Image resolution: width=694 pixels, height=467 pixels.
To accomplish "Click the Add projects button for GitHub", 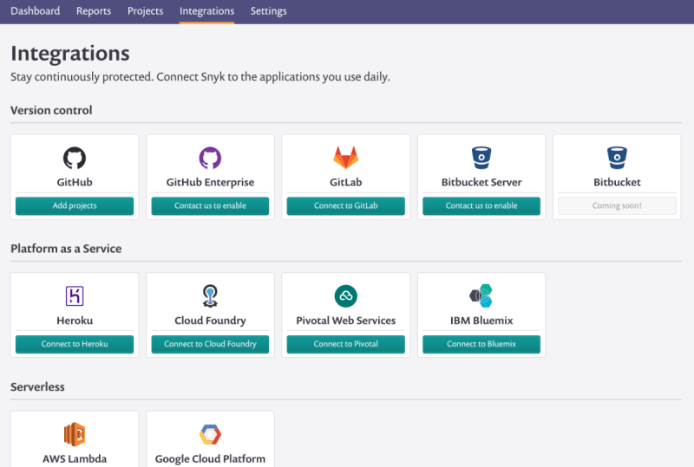I will [75, 205].
